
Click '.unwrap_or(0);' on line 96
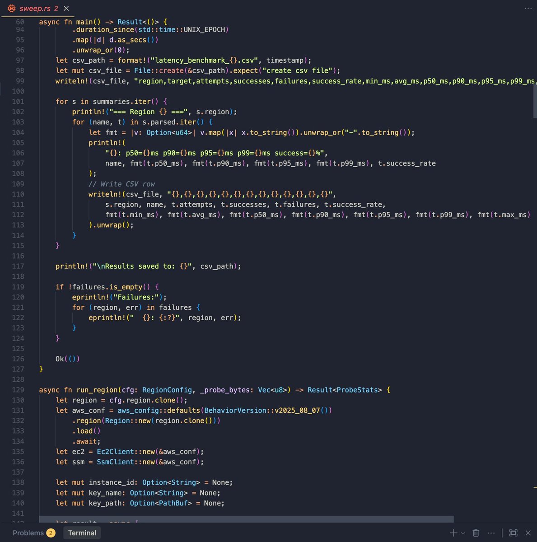(101, 50)
